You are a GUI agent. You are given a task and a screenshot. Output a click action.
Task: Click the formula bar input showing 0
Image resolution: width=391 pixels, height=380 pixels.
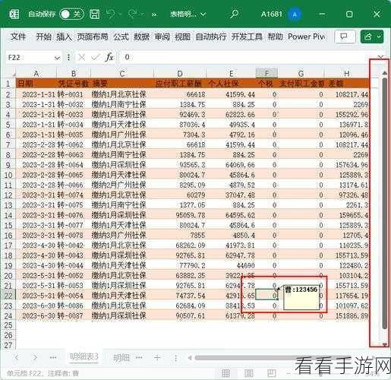point(245,57)
